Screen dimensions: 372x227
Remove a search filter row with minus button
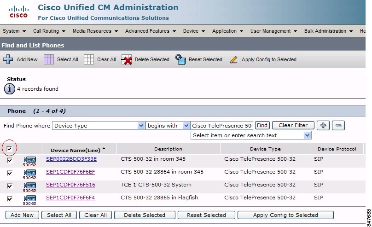point(338,126)
